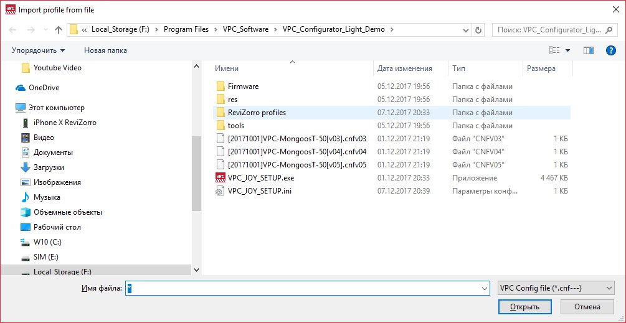The height and width of the screenshot is (323, 626).
Task: Click the VPC_JOY_SETUP.exe file name
Action: tap(261, 178)
